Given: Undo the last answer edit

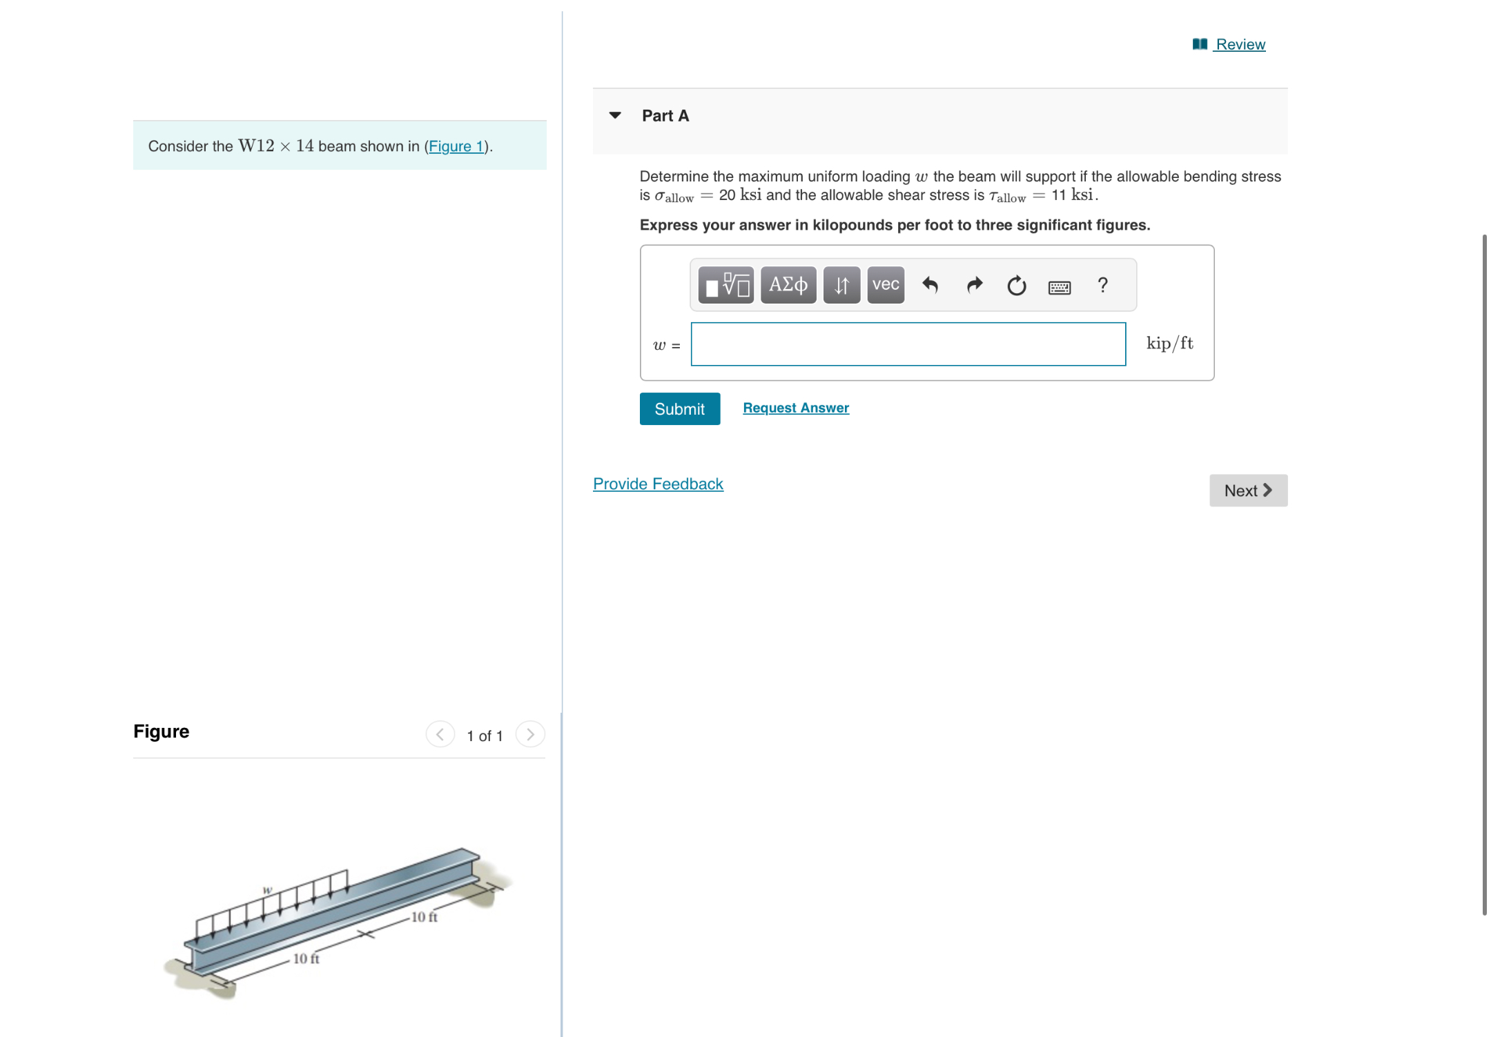Looking at the screenshot, I should (930, 284).
